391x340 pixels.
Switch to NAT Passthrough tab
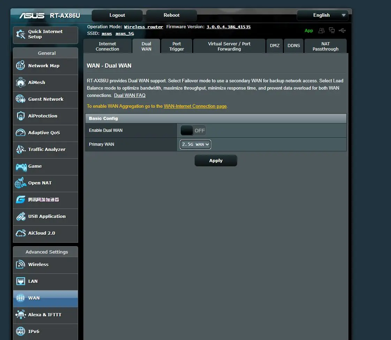[x=325, y=46]
